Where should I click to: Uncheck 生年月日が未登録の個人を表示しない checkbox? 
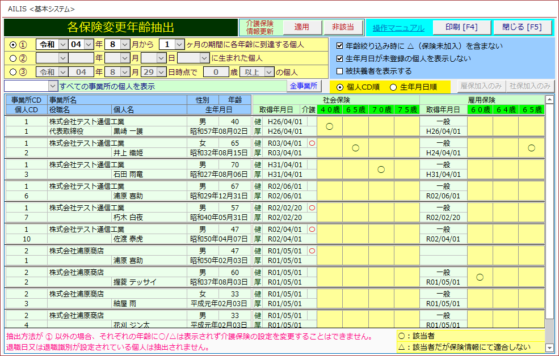(340, 58)
